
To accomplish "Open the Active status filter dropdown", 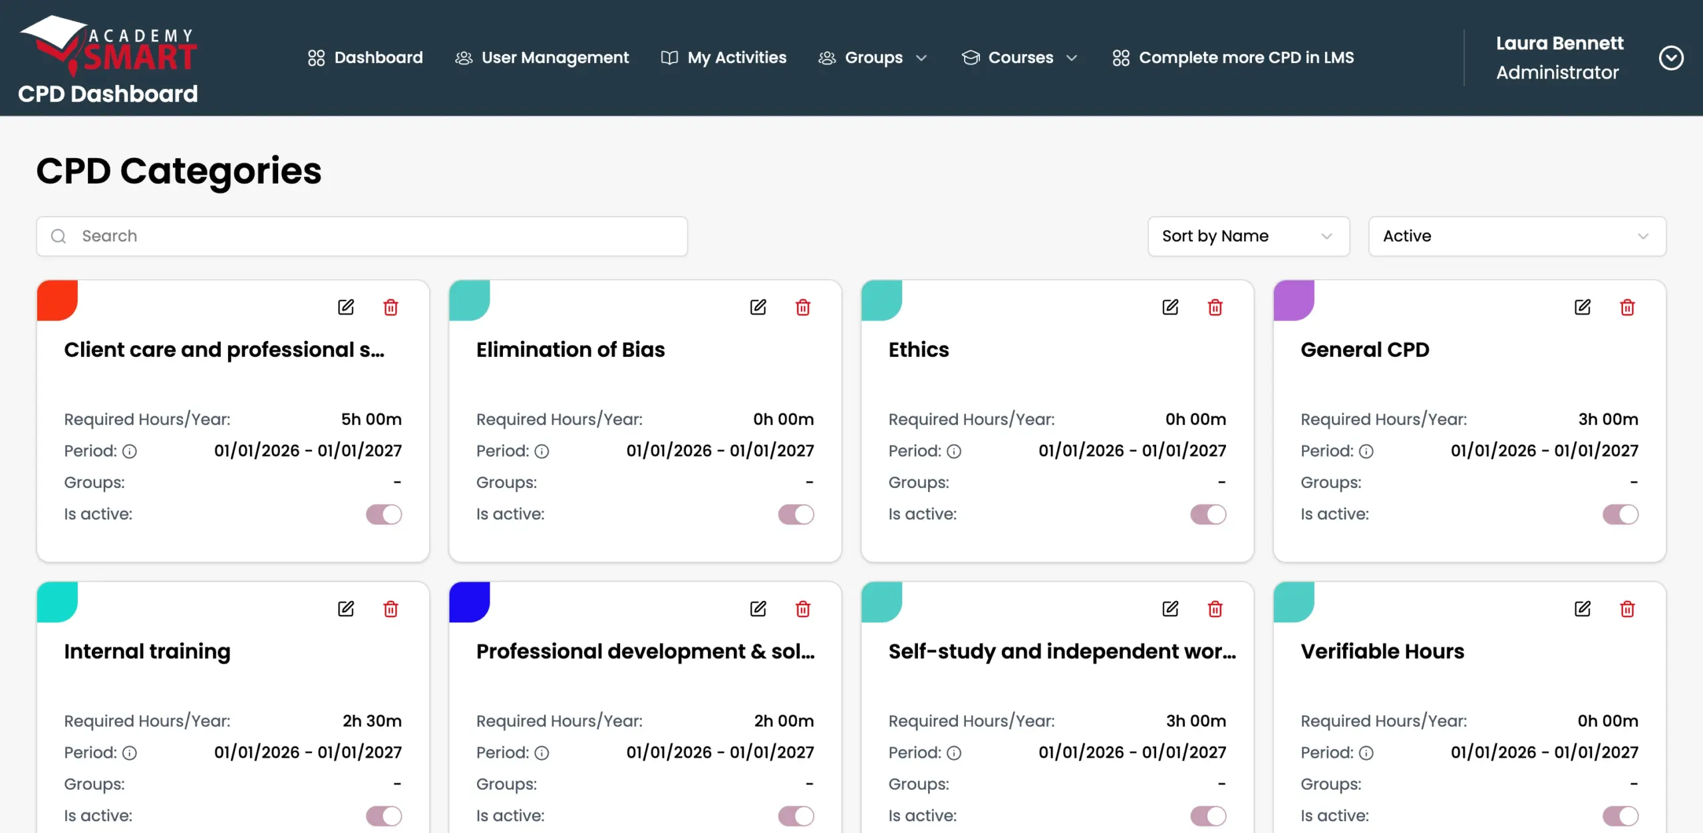I will pos(1517,236).
